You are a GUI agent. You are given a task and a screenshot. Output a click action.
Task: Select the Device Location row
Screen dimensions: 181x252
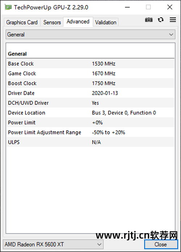coord(90,113)
